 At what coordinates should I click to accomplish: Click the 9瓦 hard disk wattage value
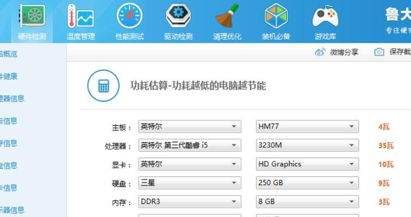pos(384,183)
